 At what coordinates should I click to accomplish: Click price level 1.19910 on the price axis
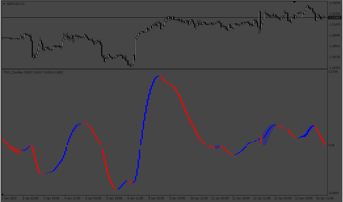point(334,46)
